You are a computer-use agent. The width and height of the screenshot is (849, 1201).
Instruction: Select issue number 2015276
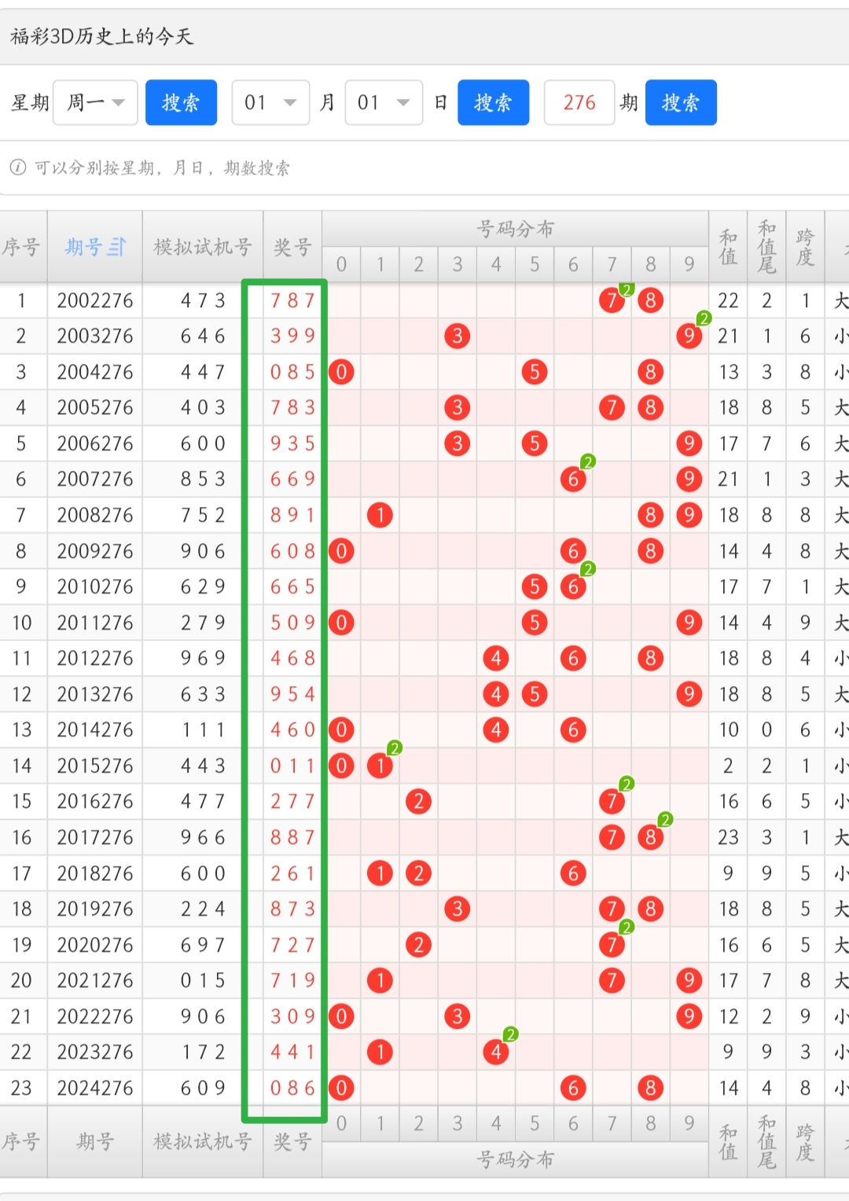pos(95,766)
